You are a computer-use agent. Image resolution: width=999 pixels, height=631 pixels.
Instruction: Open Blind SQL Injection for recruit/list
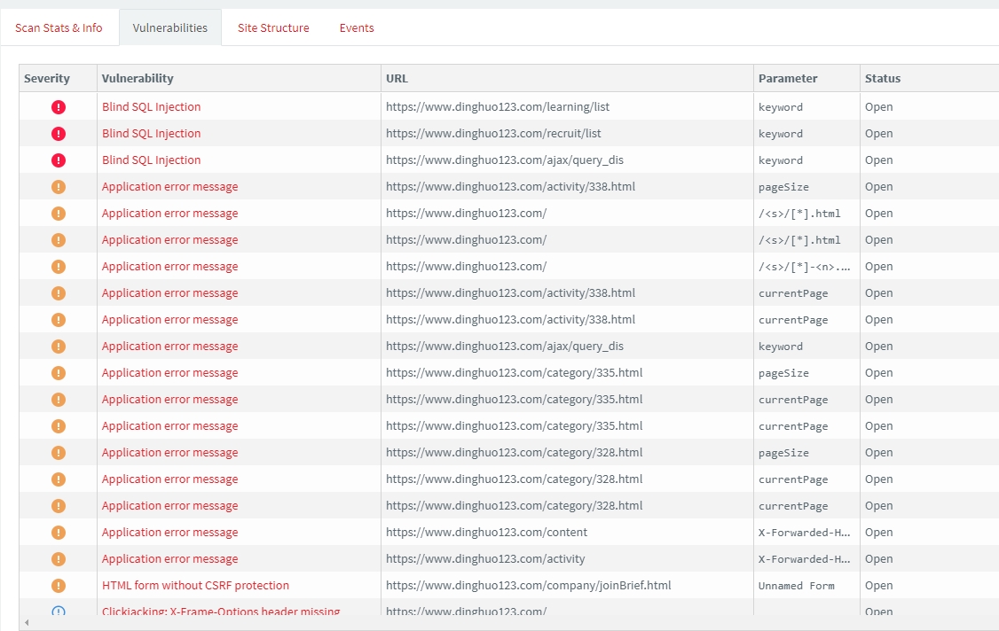[x=151, y=134]
